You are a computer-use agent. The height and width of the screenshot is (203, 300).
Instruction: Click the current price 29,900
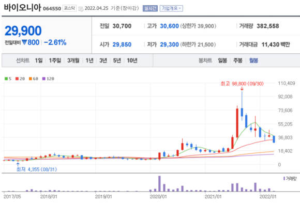tap(23, 31)
